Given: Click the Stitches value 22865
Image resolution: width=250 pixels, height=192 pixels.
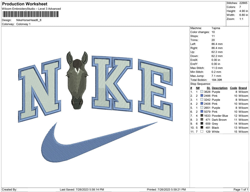Looking at the screenshot, I should 243,3.
